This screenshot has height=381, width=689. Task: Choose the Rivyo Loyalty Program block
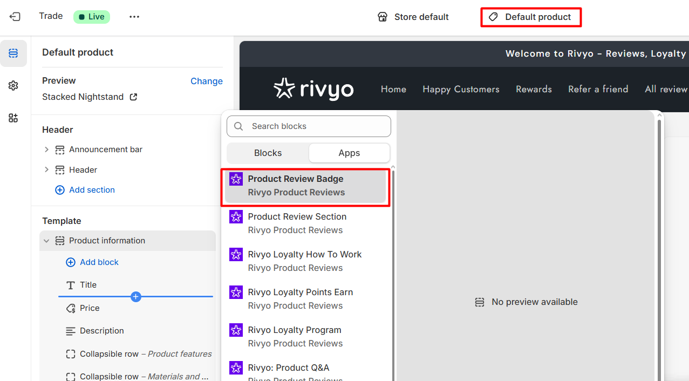(x=305, y=337)
